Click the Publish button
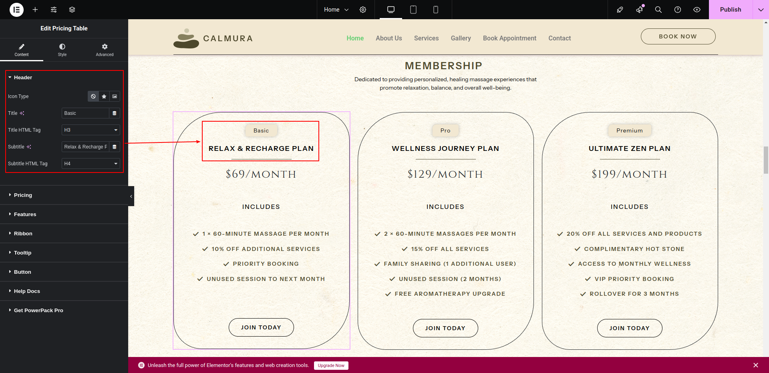Image resolution: width=769 pixels, height=373 pixels. pyautogui.click(x=730, y=10)
